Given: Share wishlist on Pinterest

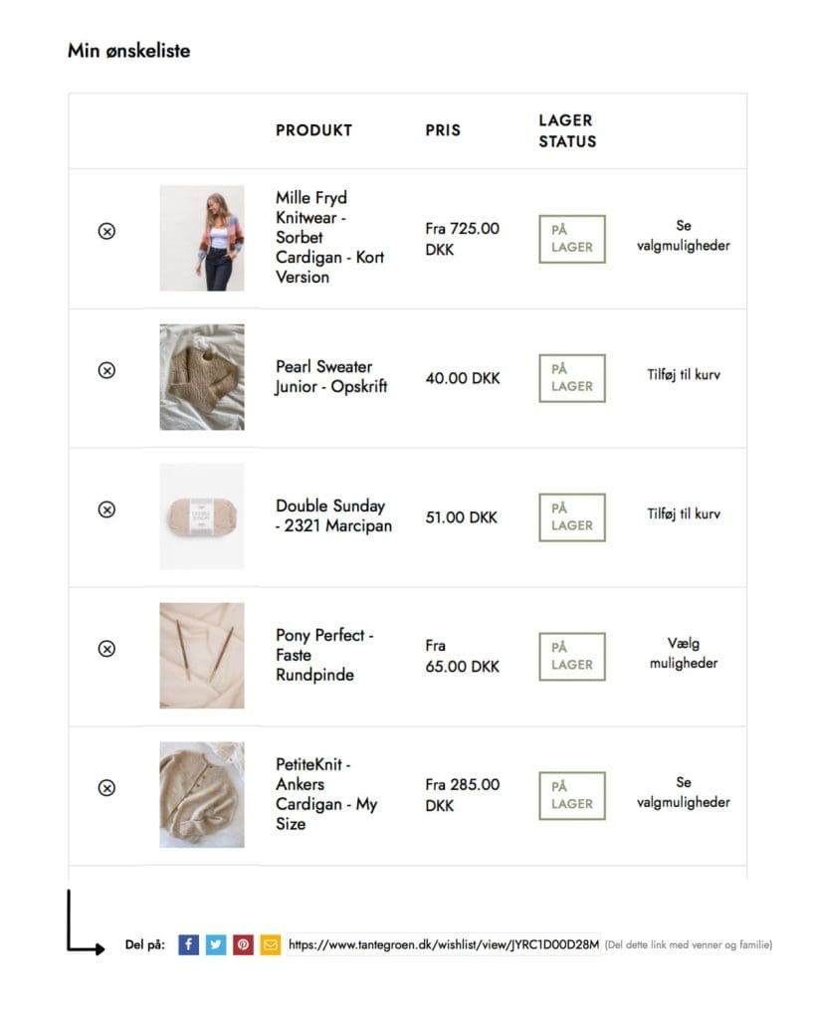Looking at the screenshot, I should point(243,944).
